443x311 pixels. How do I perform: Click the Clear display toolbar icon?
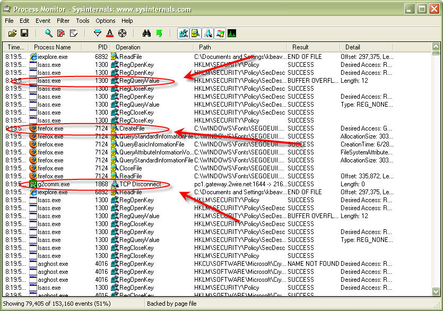[73, 33]
